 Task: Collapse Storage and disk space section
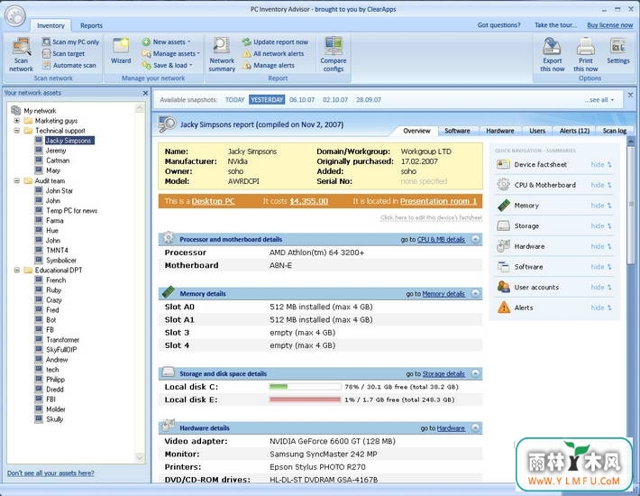(x=476, y=373)
